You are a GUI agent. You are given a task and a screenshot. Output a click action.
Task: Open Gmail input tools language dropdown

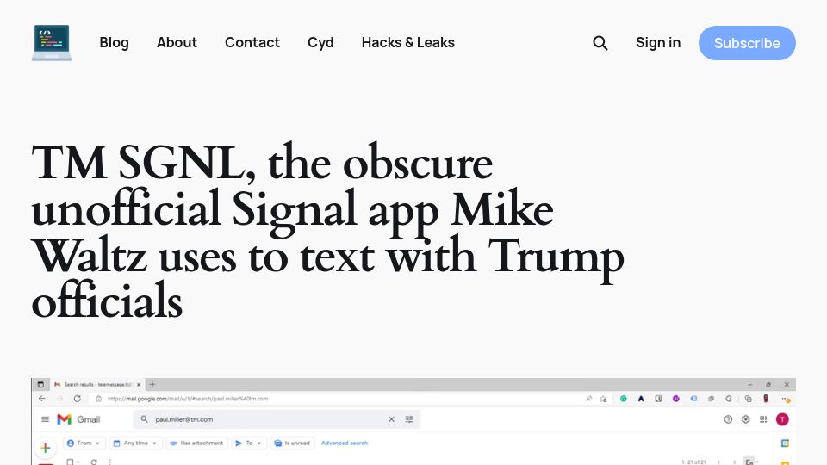click(x=751, y=462)
